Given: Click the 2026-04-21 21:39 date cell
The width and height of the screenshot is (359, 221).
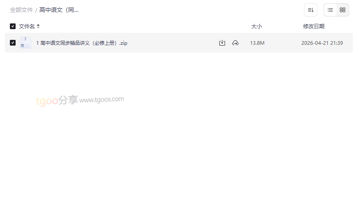Looking at the screenshot, I should [322, 43].
